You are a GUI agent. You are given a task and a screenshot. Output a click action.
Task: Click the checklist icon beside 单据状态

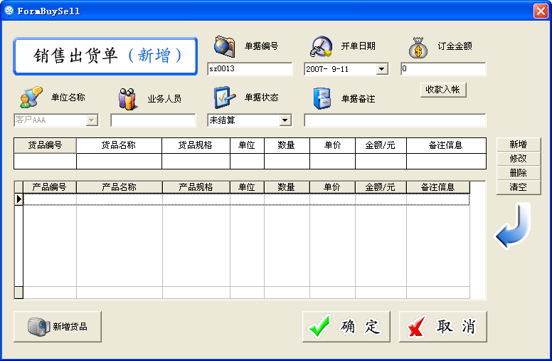pyautogui.click(x=224, y=98)
